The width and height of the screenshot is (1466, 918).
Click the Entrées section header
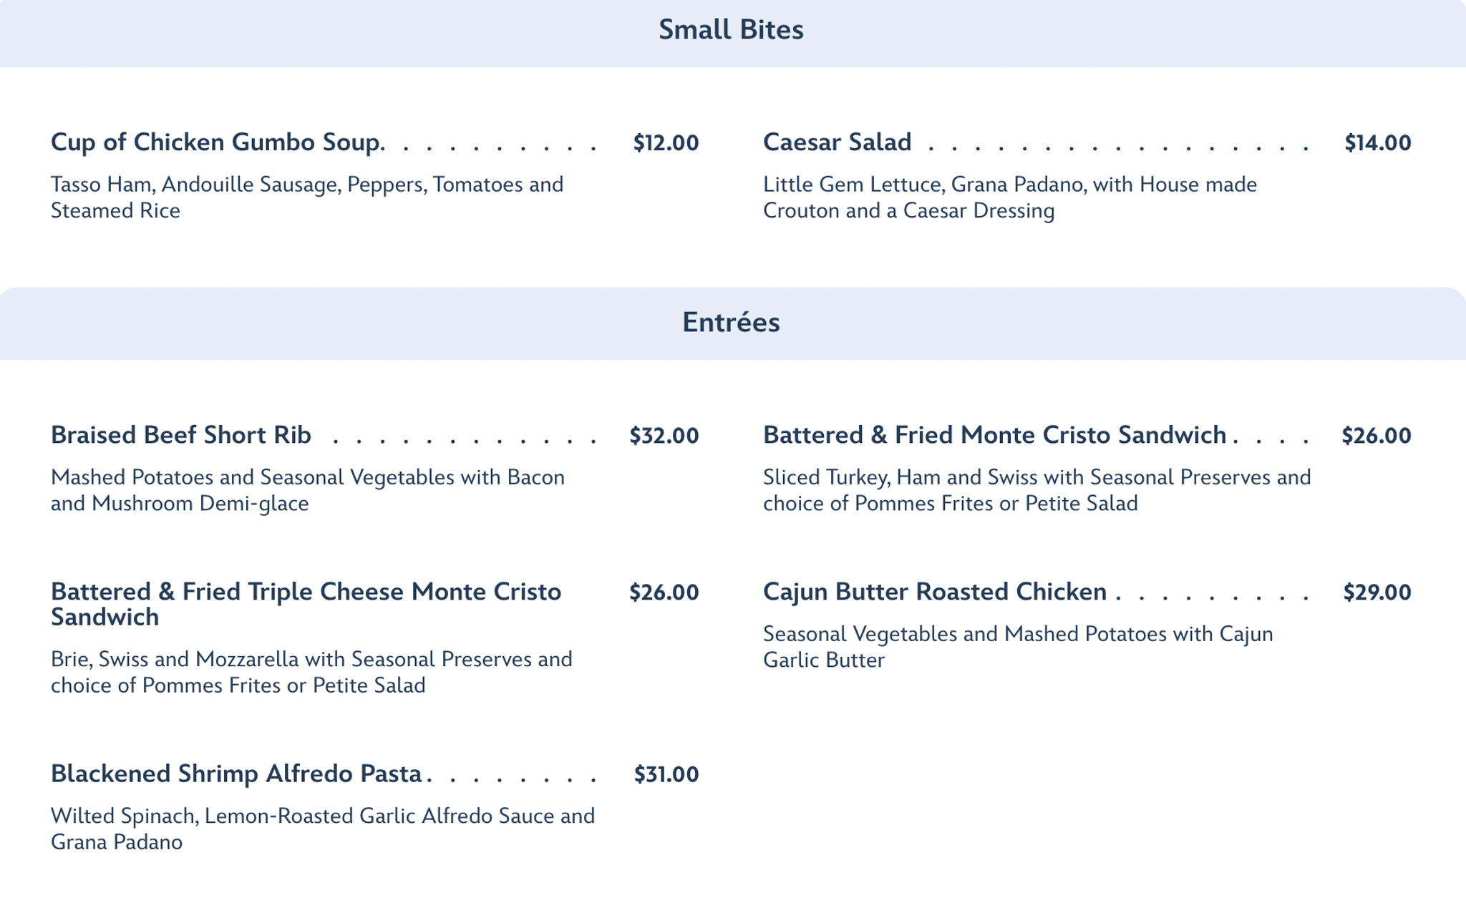pos(731,323)
